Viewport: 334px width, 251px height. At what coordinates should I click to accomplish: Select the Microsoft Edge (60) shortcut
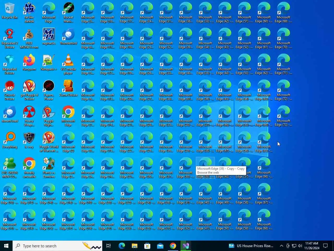pyautogui.click(x=264, y=13)
